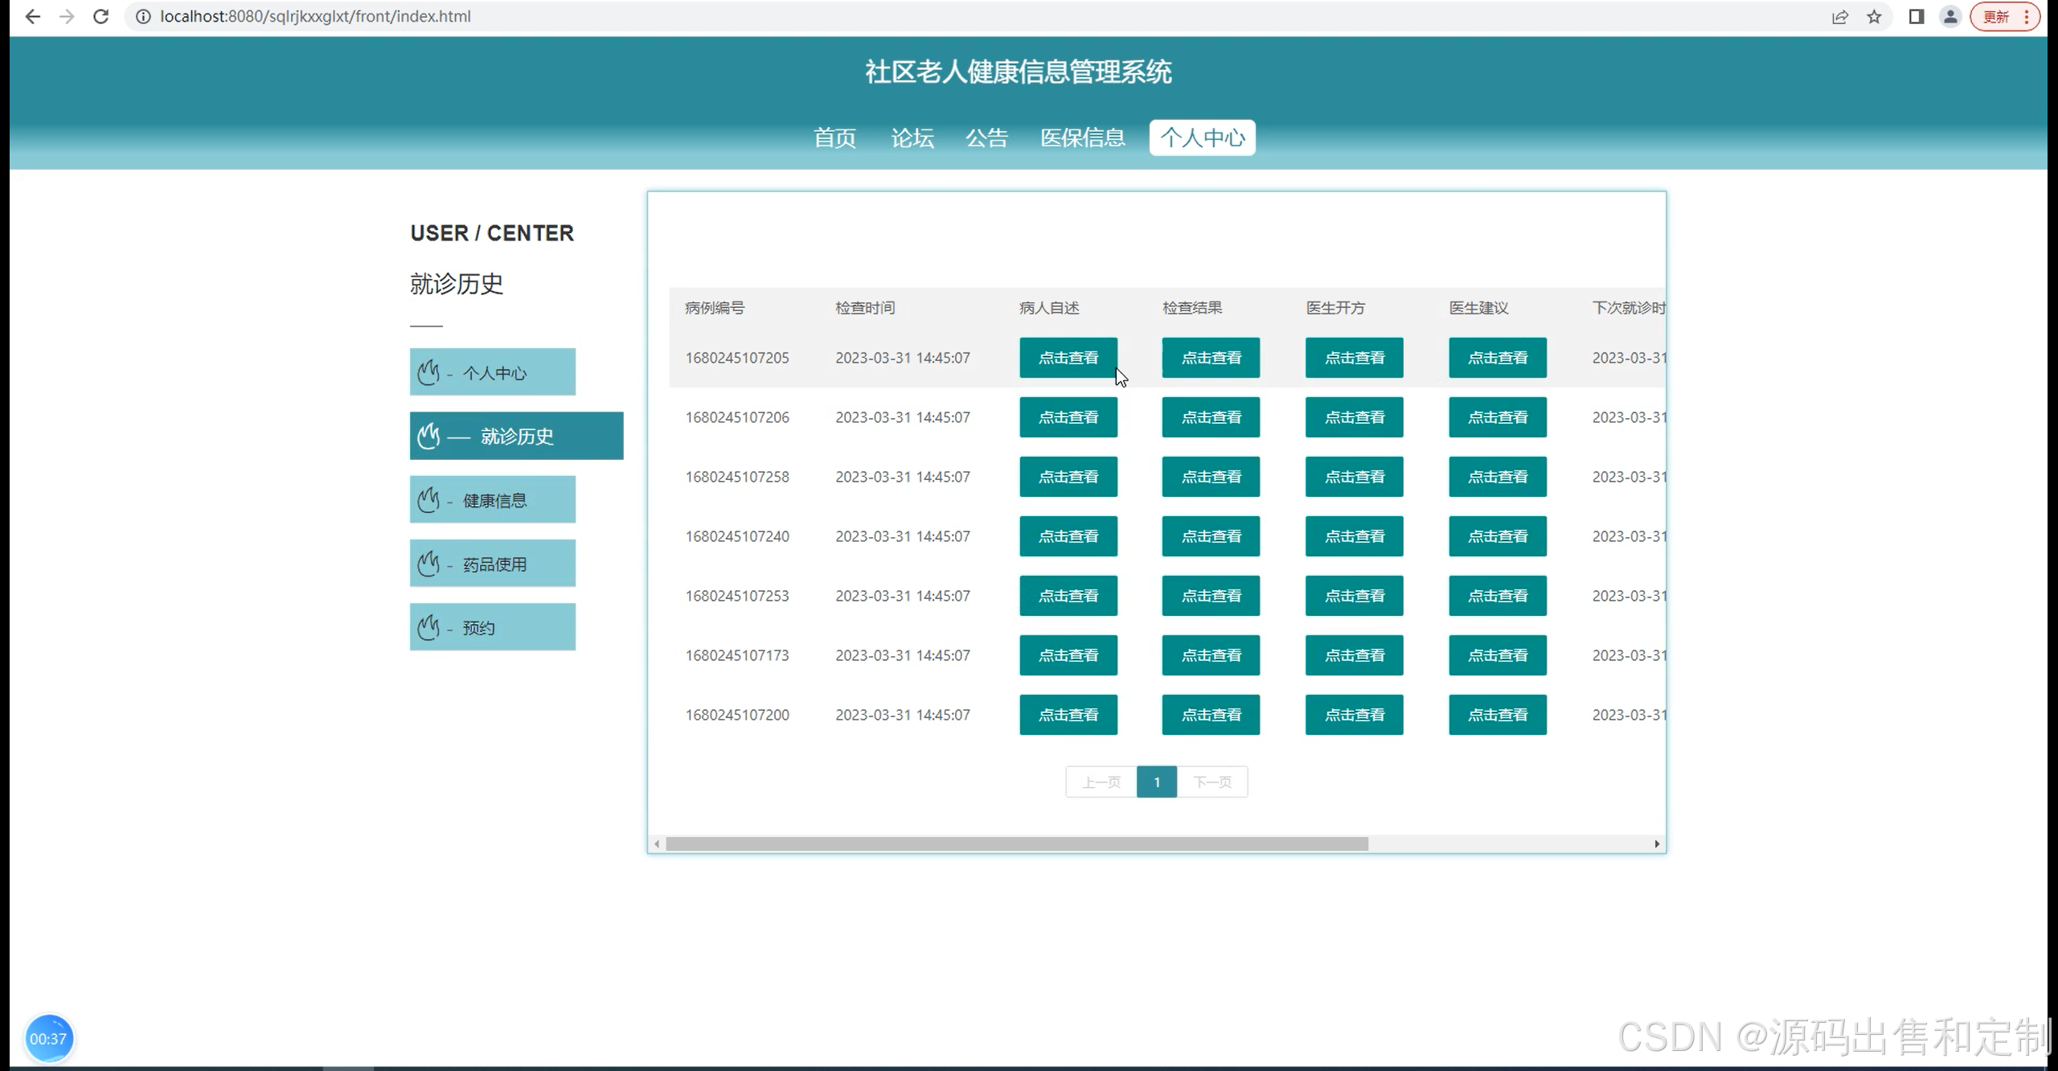Open 药品使用 sidebar item
Screen dimensions: 2058x1071
click(x=492, y=564)
